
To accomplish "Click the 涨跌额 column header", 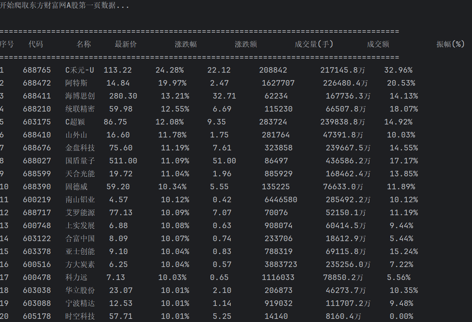I will [246, 44].
